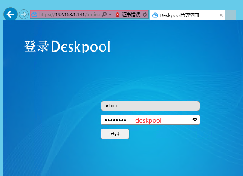Open the 证书错误 certificate error notice
The image size is (243, 176).
click(131, 15)
